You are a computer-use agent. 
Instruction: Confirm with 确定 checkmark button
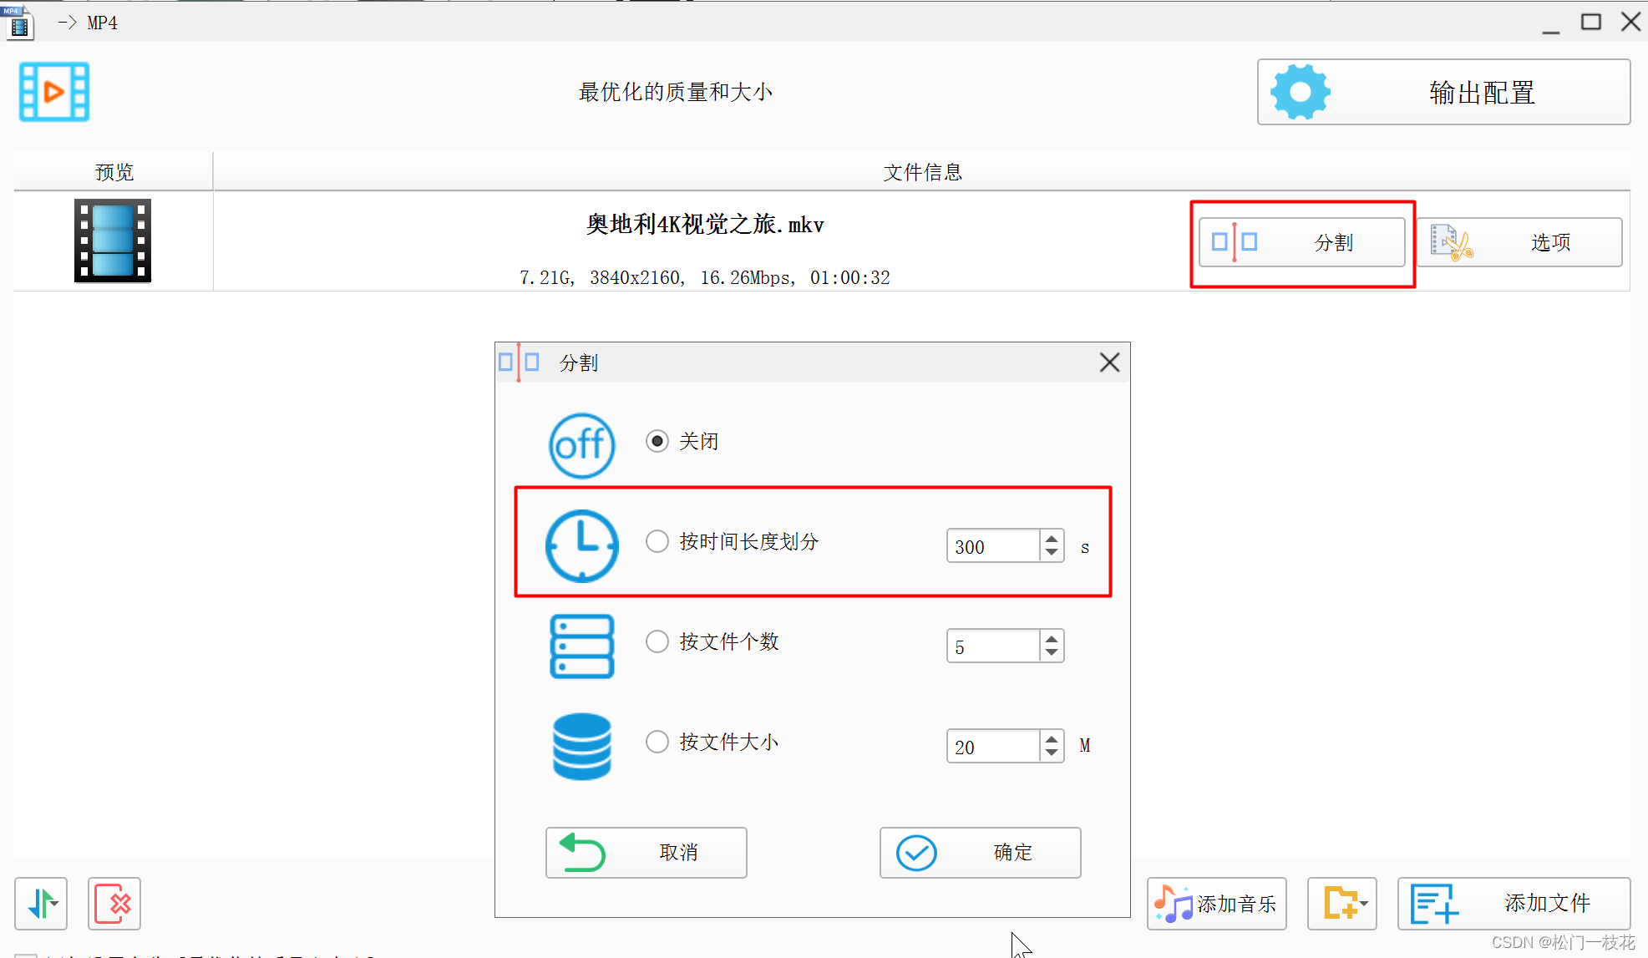click(x=980, y=853)
